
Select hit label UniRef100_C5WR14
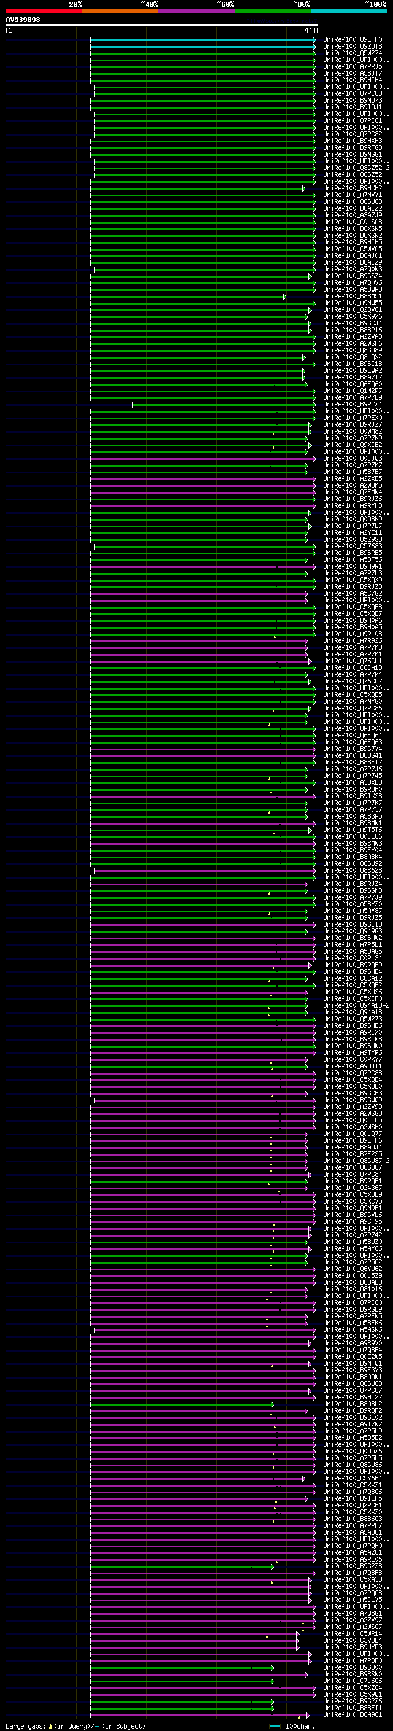click(352, 1633)
